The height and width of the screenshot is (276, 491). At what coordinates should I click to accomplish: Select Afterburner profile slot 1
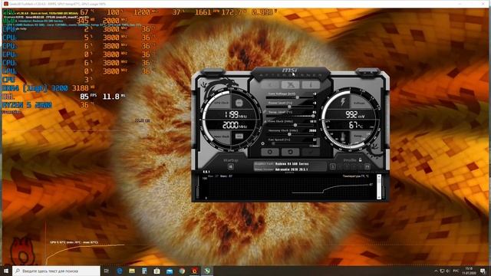tap(333, 166)
